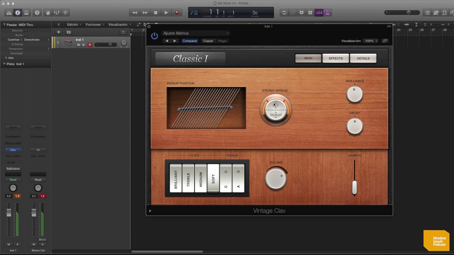This screenshot has height=255, width=454.
Task: Click the Inst 1 track pan knob
Action: (x=123, y=43)
